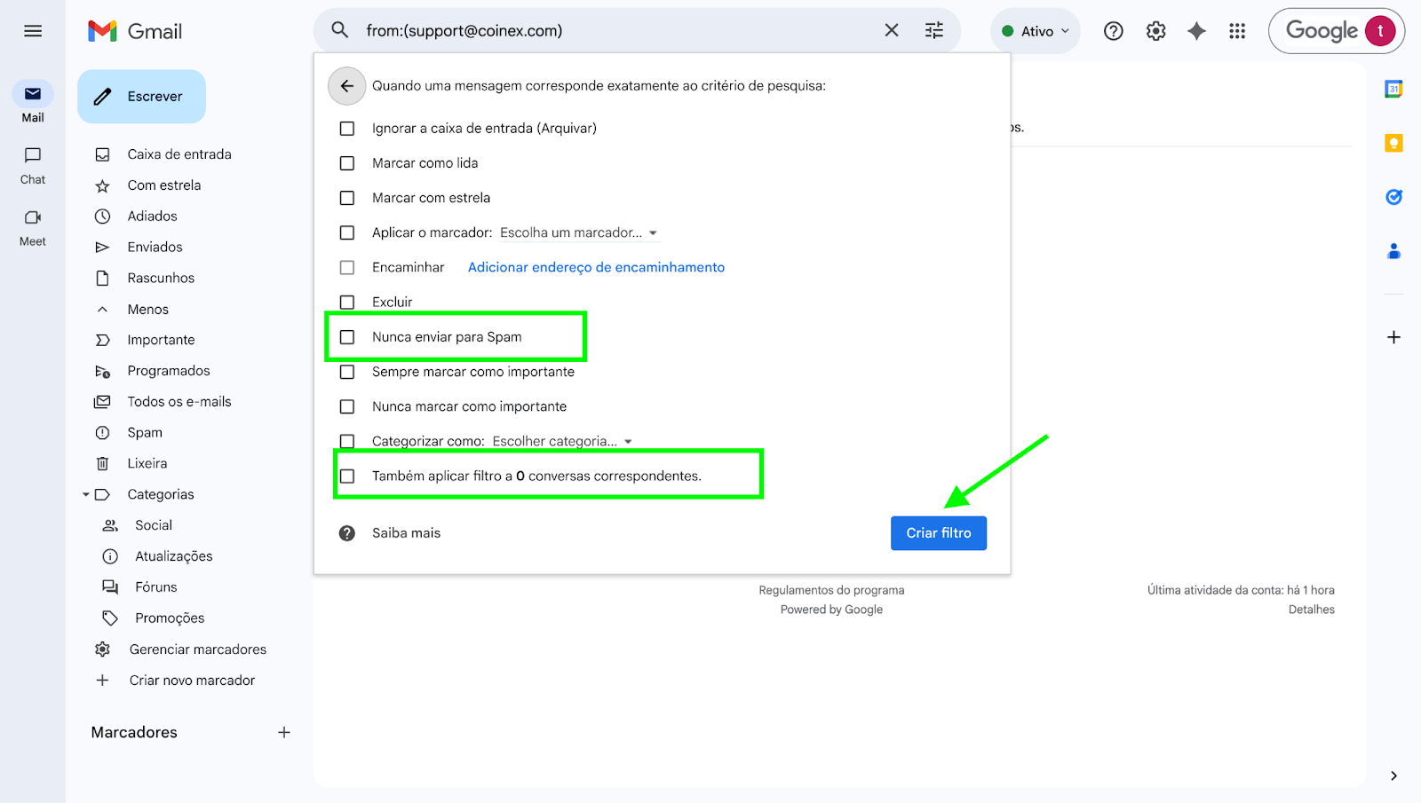Open the Settings gear icon
Screen dimensions: 1421x803
pyautogui.click(x=1155, y=31)
